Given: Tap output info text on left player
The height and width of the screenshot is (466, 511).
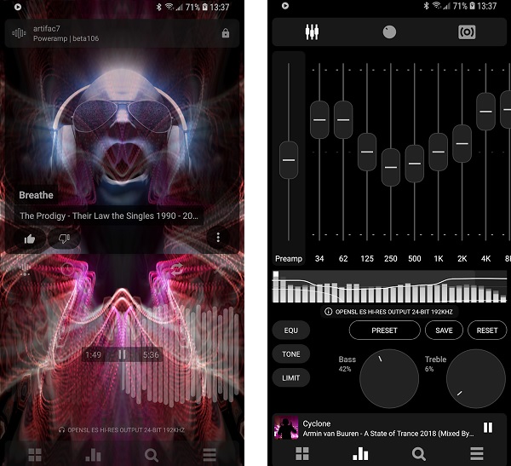Looking at the screenshot, I should coord(122,430).
